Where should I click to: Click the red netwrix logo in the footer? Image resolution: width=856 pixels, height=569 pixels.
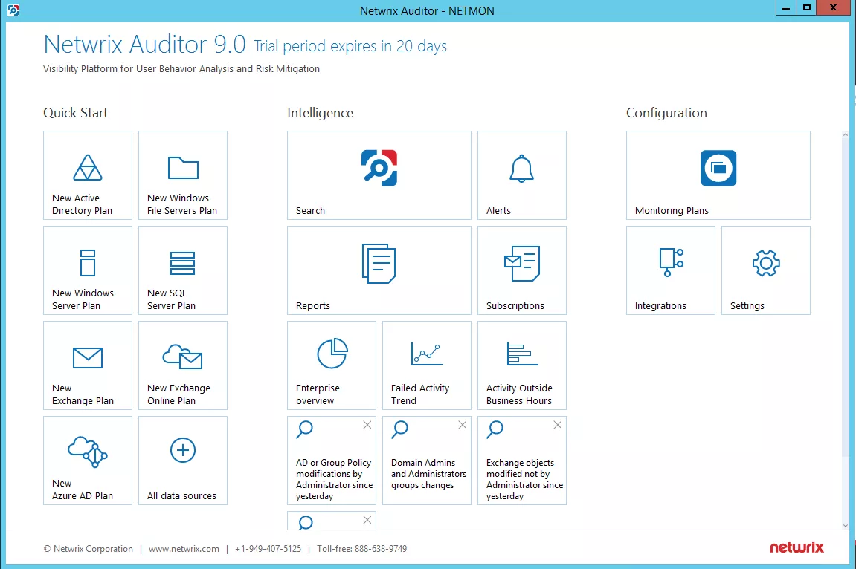click(x=797, y=547)
